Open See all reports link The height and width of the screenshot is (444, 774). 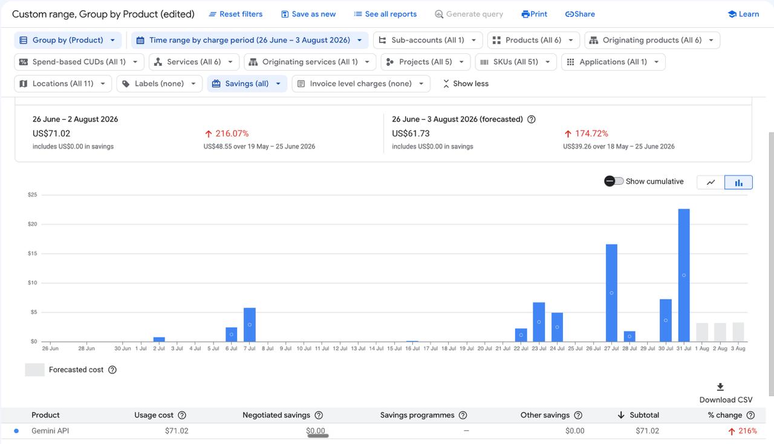pyautogui.click(x=385, y=14)
